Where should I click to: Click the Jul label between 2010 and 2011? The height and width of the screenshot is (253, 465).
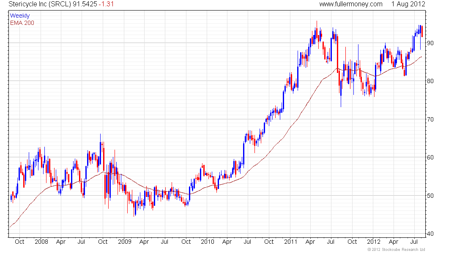247,242
